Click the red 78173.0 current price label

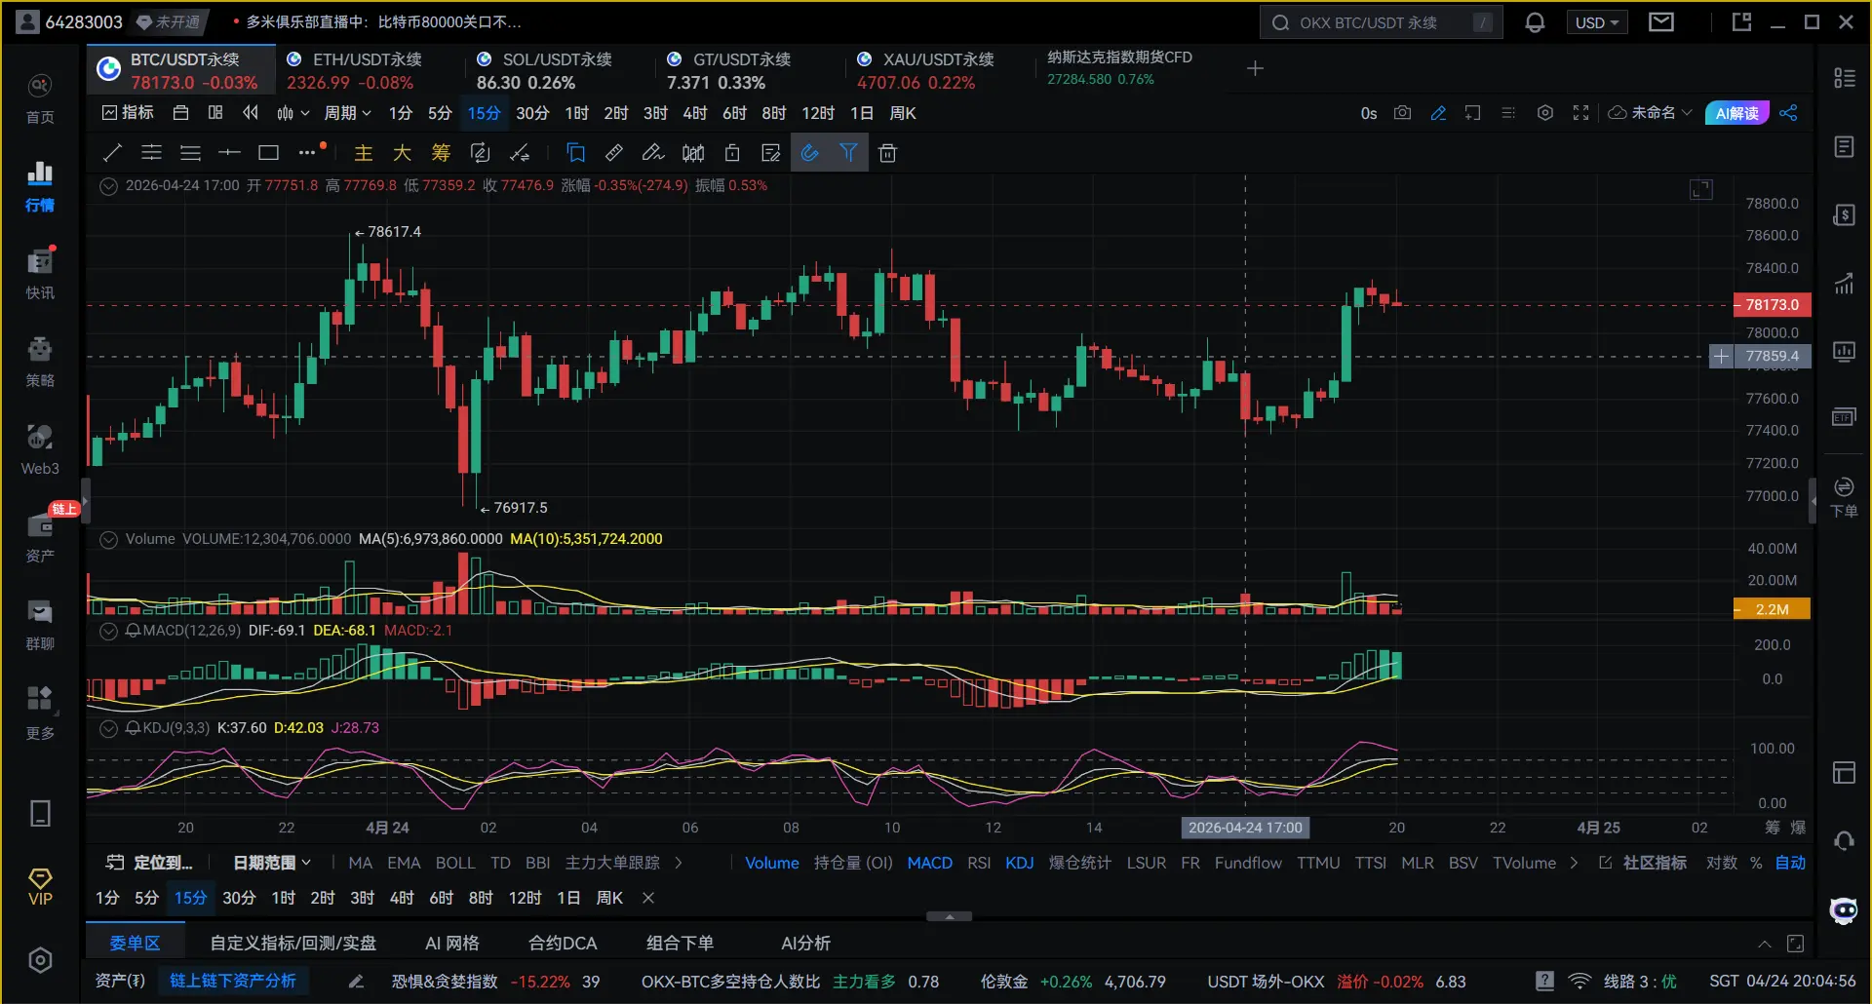pos(1772,305)
